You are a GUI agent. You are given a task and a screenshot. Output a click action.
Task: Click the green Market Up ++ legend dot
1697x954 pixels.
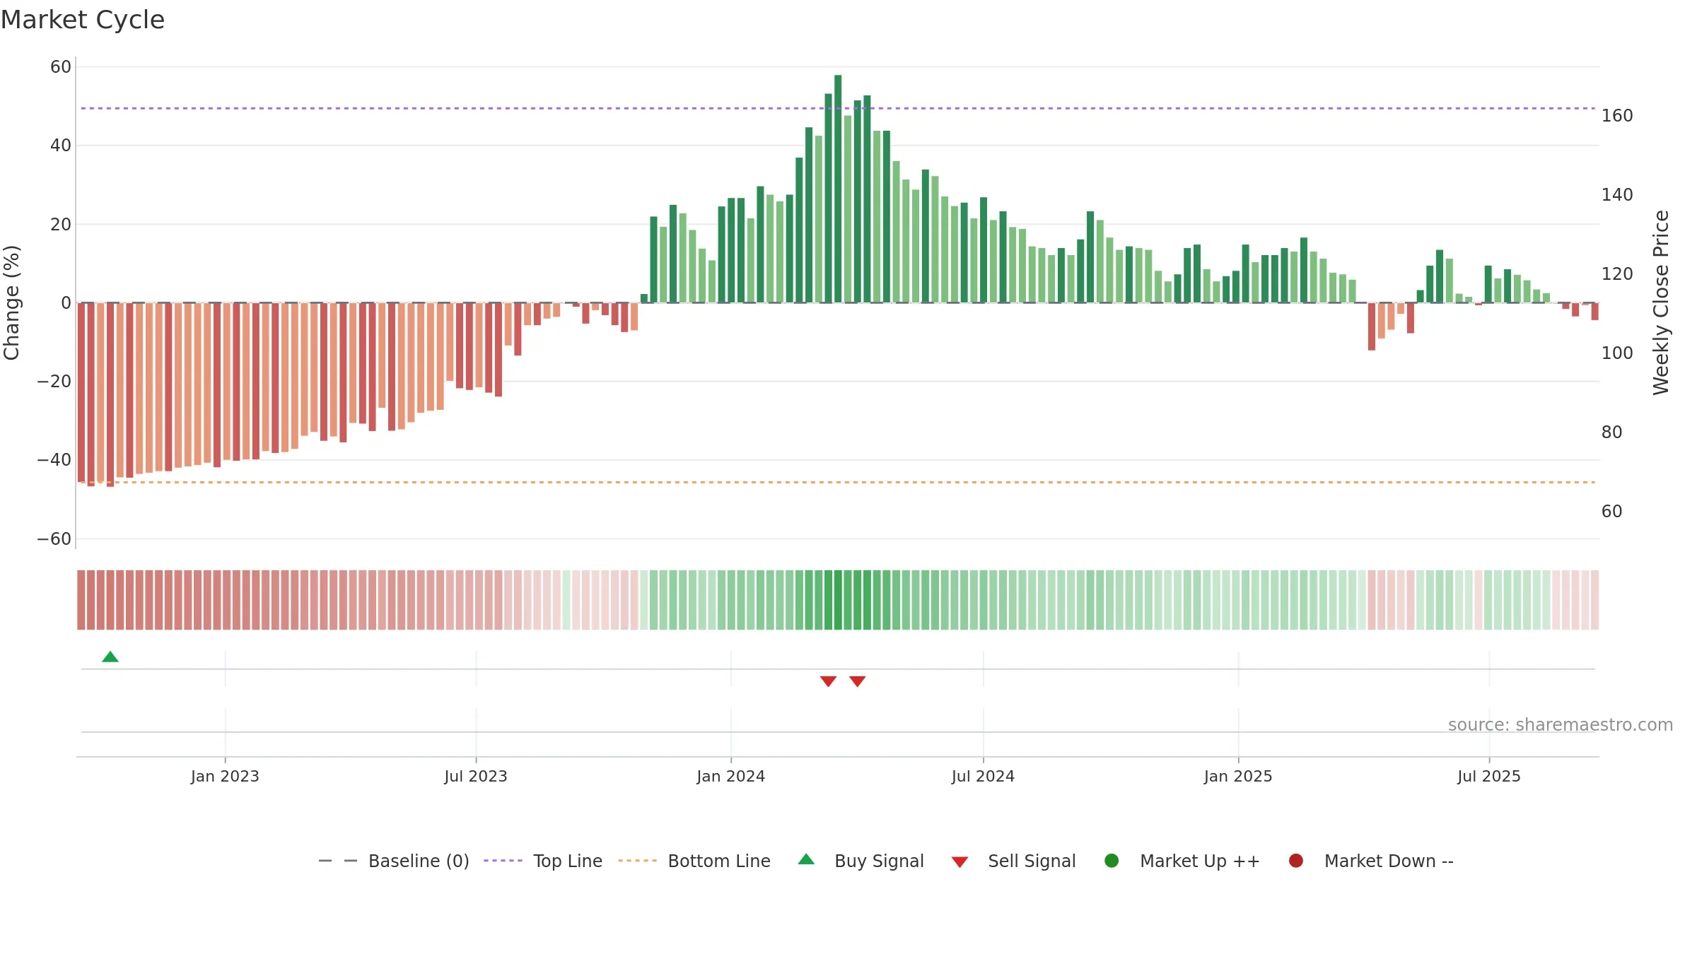(1112, 861)
